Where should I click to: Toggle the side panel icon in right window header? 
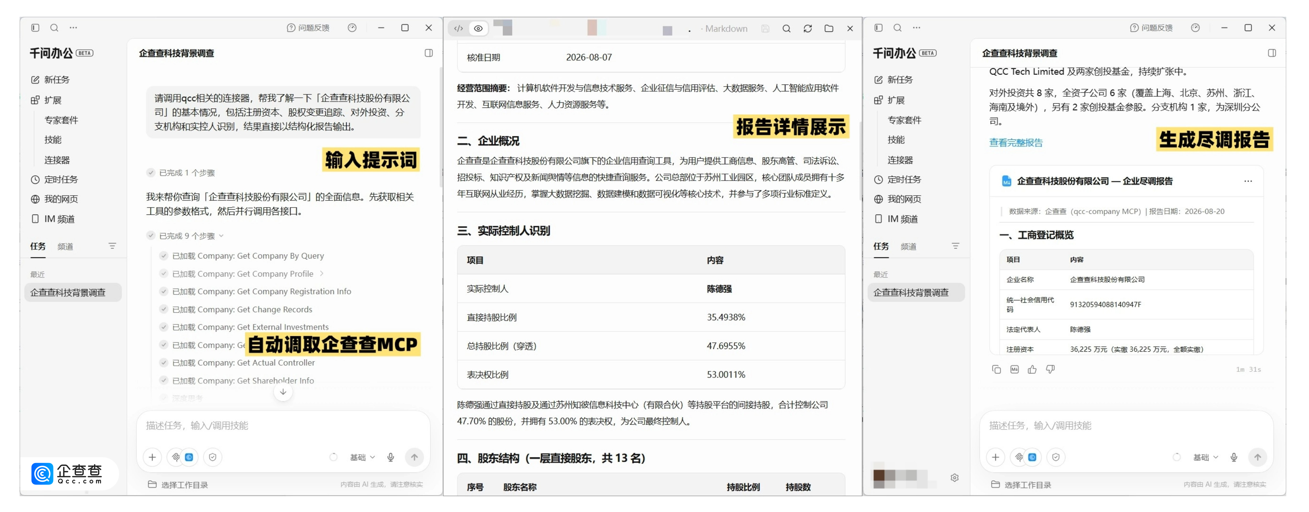[1272, 53]
